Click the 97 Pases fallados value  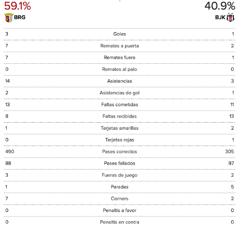231,163
